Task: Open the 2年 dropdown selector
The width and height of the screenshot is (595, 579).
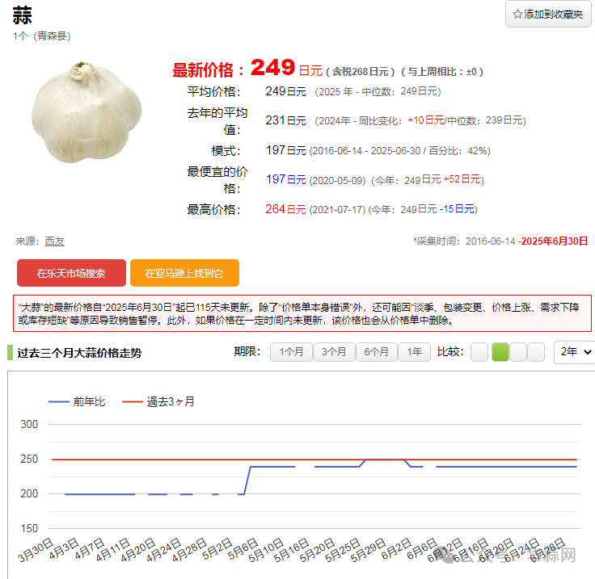Action: point(574,352)
